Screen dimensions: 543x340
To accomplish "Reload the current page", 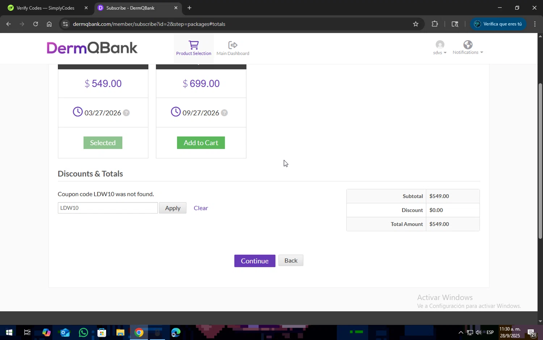I will point(35,24).
